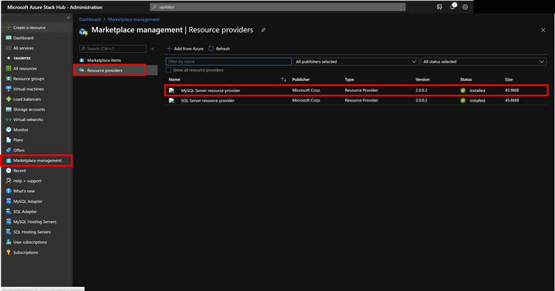Viewport: 555px width, 291px height.
Task: Open the Subscriptions key icon item
Action: coord(26,253)
